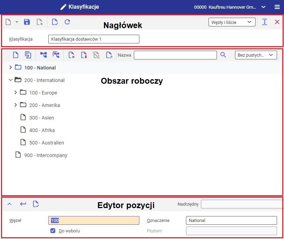The width and height of the screenshot is (284, 239).
Task: Open the 'Węzły i liście' dropdown
Action: pos(232,22)
